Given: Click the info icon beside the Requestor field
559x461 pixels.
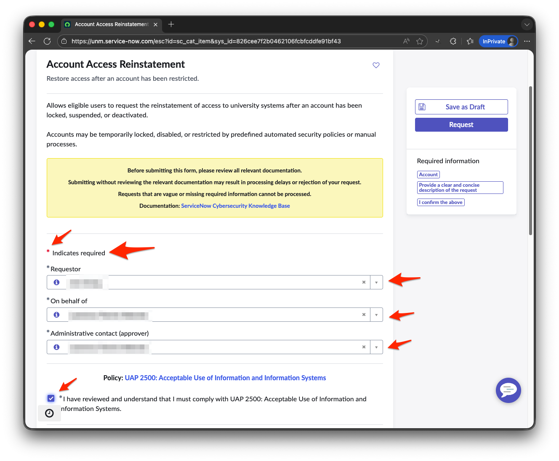Looking at the screenshot, I should click(56, 282).
